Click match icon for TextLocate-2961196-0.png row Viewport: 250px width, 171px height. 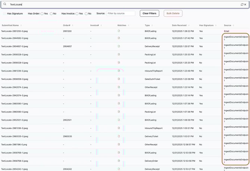[x=119, y=145]
